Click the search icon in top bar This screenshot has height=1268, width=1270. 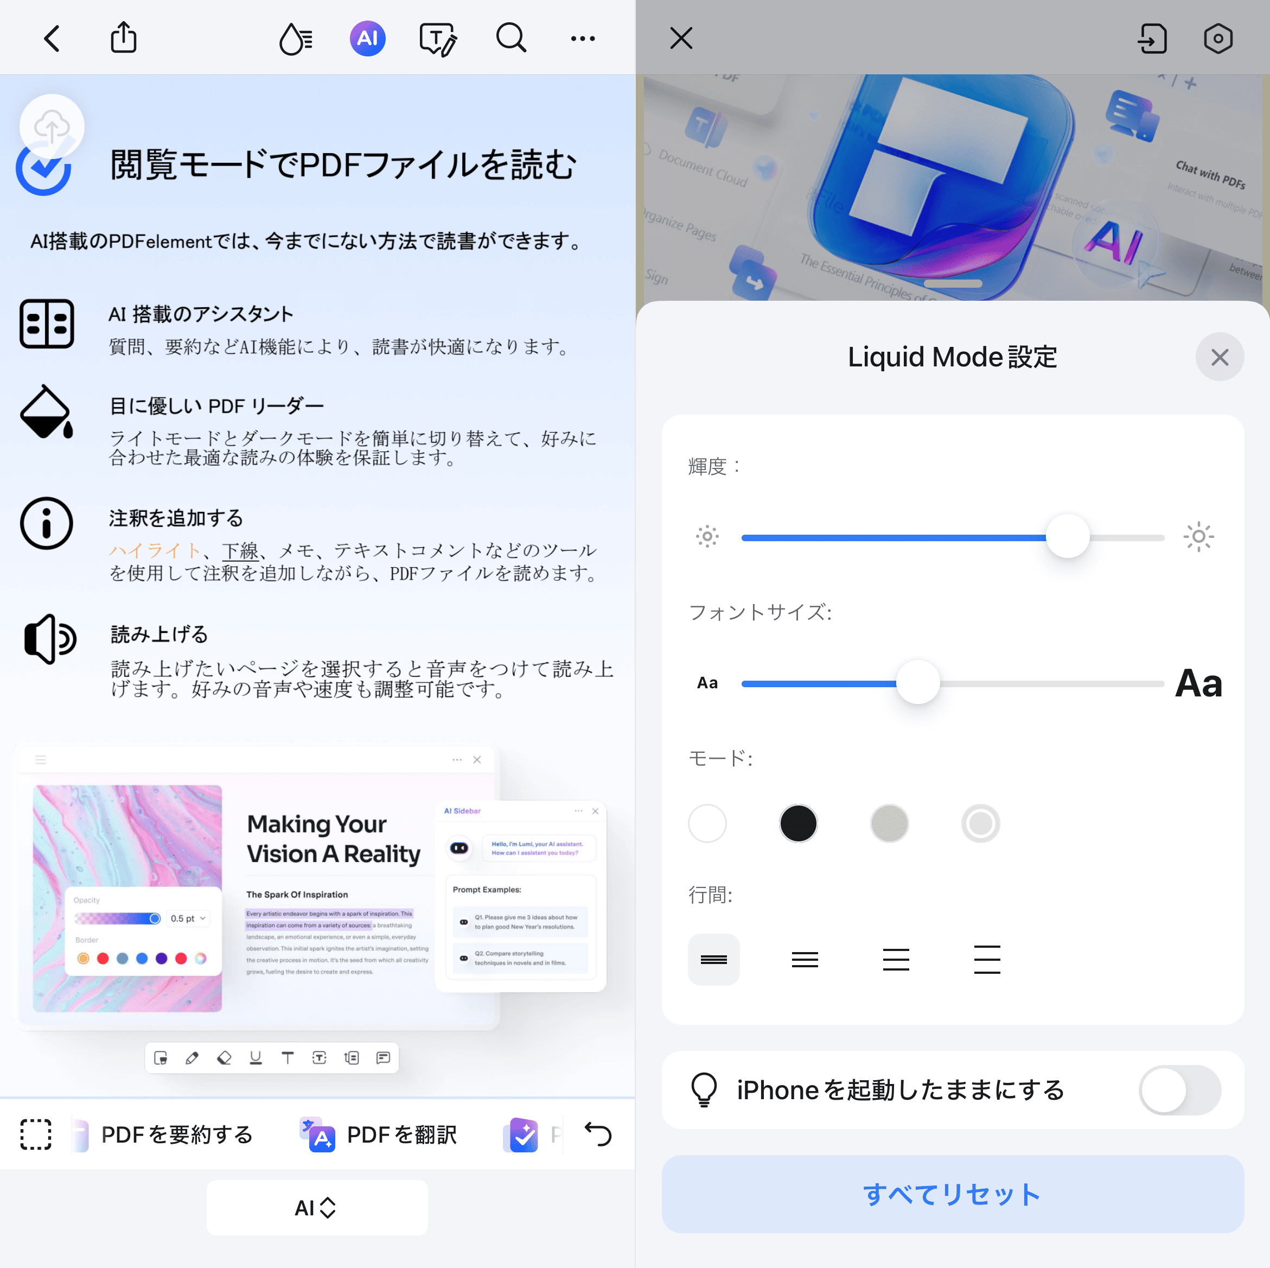[511, 39]
